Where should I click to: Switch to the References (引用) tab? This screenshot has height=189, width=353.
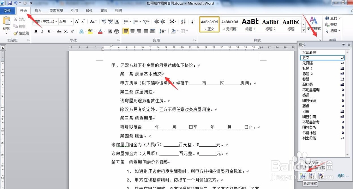point(74,11)
